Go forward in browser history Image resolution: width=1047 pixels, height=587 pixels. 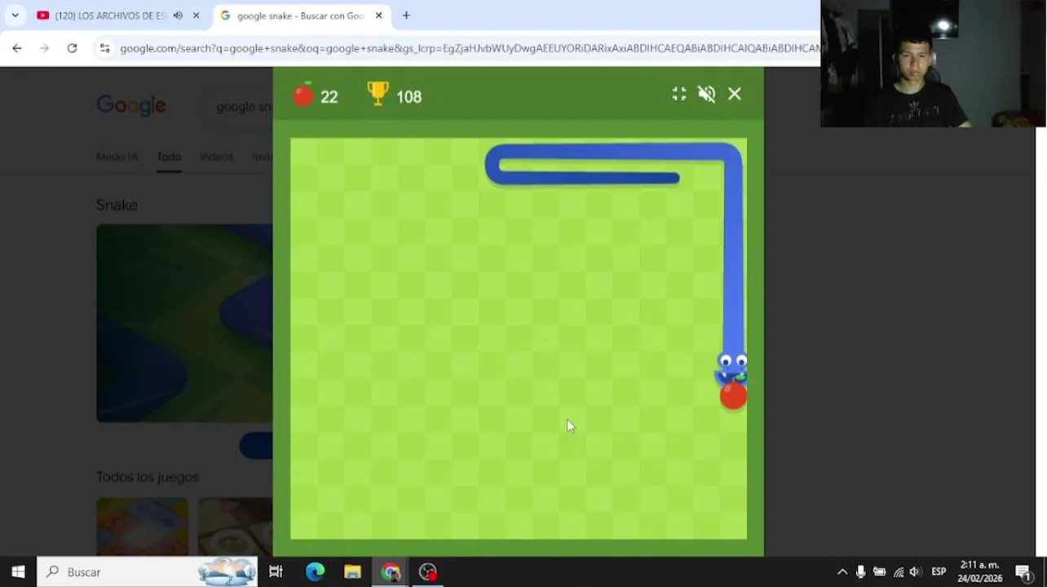pyautogui.click(x=44, y=48)
